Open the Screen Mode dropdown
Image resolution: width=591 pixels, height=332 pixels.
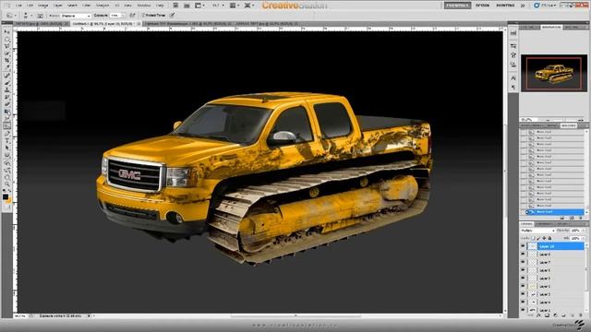(248, 6)
